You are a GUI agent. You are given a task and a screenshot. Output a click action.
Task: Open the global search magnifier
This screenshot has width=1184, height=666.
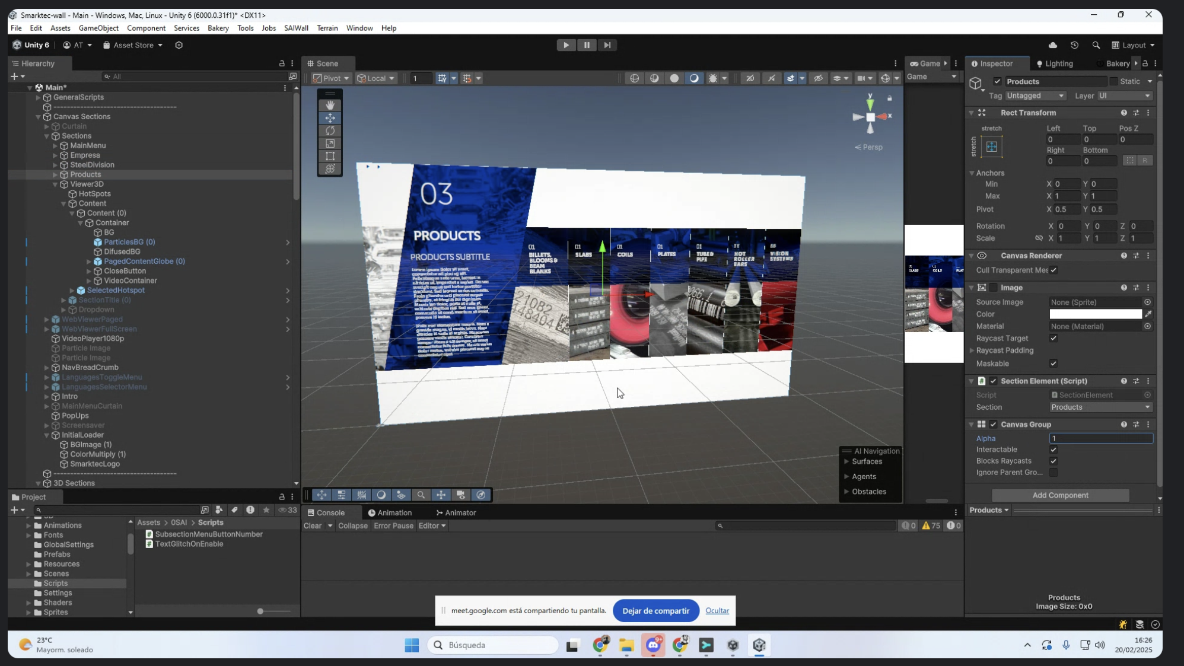[x=1096, y=45]
